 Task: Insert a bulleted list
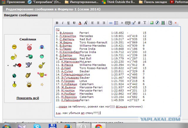click(116, 23)
